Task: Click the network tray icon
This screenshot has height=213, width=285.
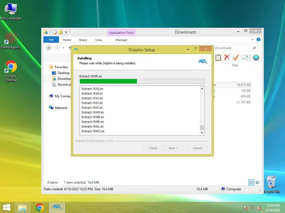Action: [x=252, y=207]
